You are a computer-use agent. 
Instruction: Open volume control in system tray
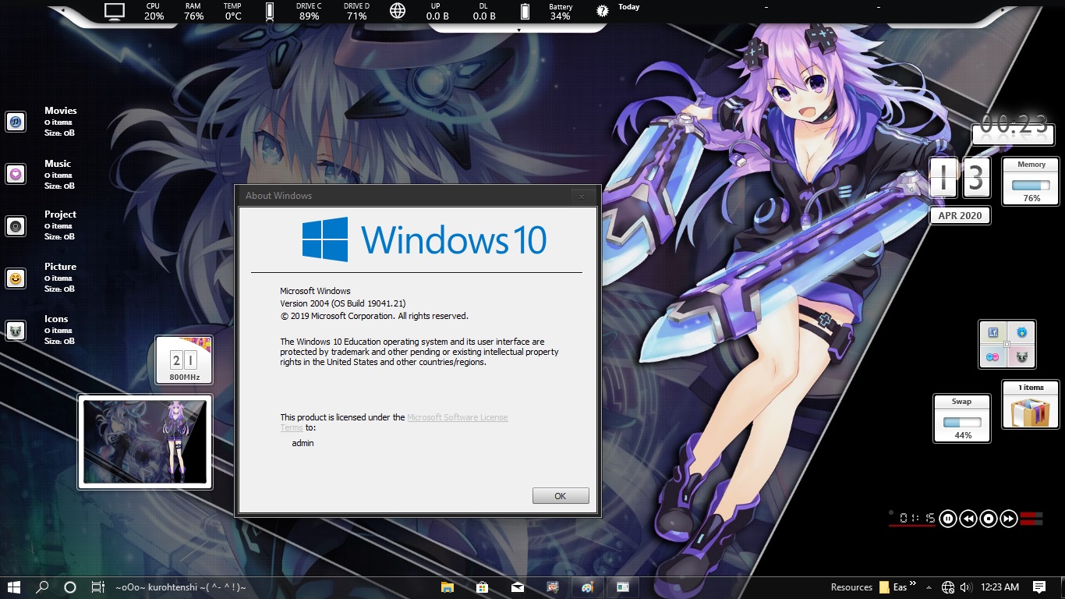coord(966,587)
